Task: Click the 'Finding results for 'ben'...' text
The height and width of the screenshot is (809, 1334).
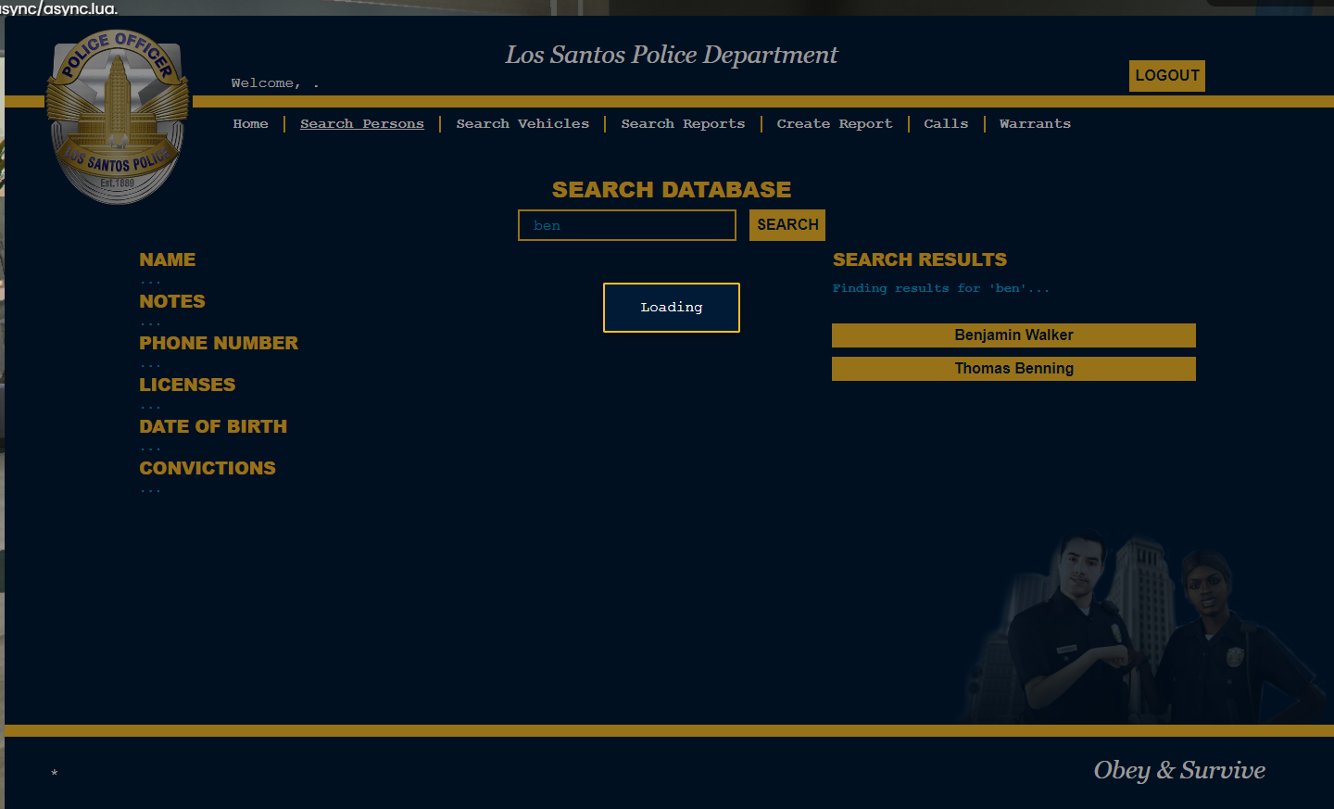Action: click(940, 289)
